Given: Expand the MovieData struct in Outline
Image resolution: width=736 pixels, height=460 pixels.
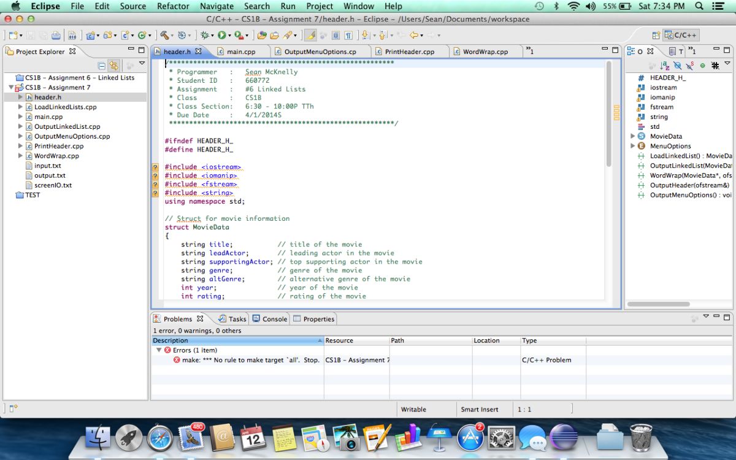Looking at the screenshot, I should [x=633, y=136].
